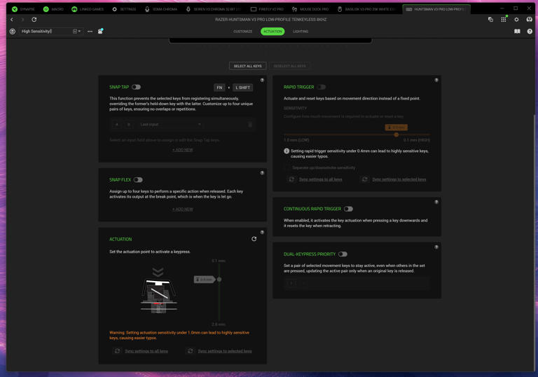Open global settings gear top right
Screen dimensions: 538x377
(516, 20)
